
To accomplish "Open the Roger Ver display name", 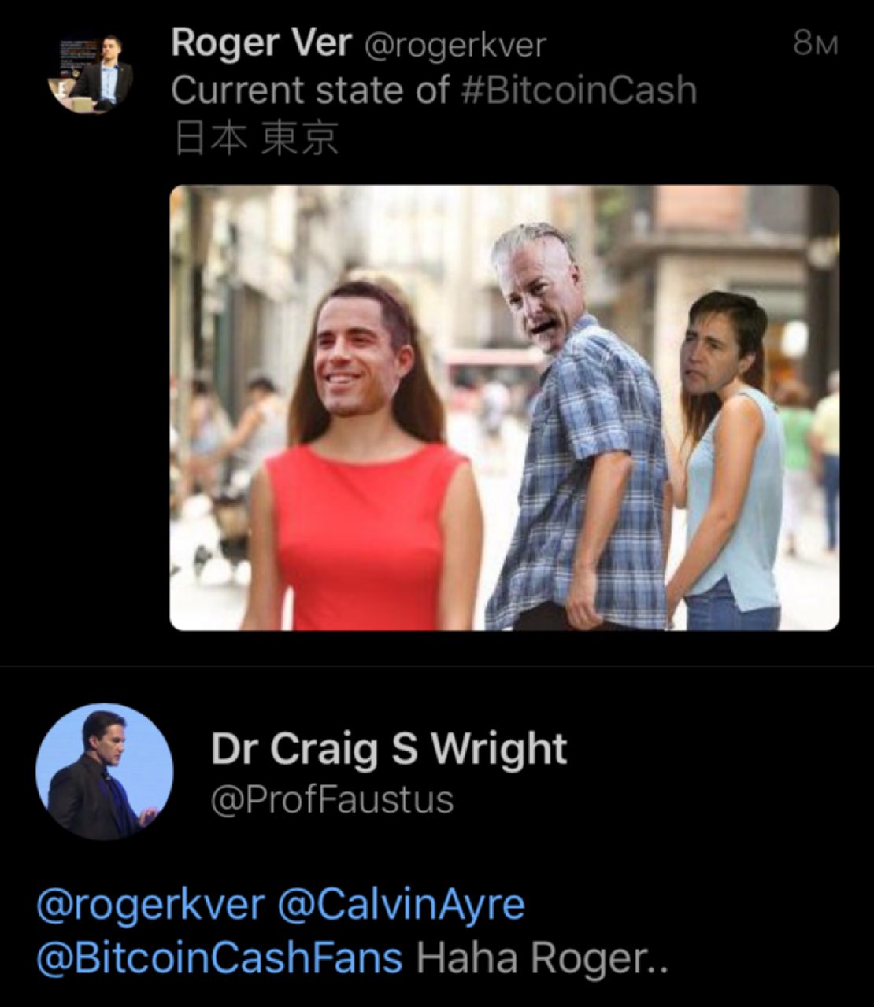I will click(261, 43).
